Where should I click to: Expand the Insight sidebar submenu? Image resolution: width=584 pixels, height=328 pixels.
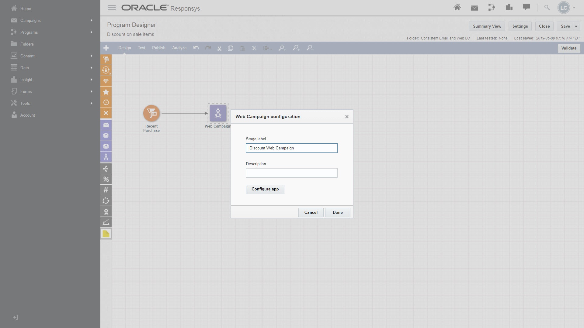coord(91,80)
